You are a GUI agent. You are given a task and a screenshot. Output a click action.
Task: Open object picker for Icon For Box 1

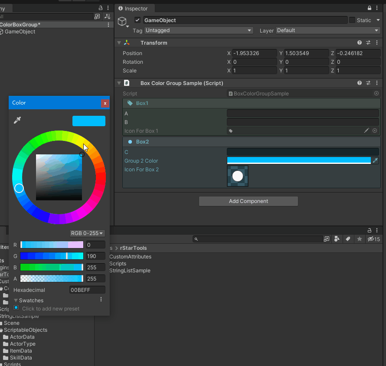coord(375,131)
